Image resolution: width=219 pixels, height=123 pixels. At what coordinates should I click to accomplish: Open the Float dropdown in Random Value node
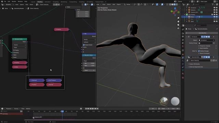89,61
